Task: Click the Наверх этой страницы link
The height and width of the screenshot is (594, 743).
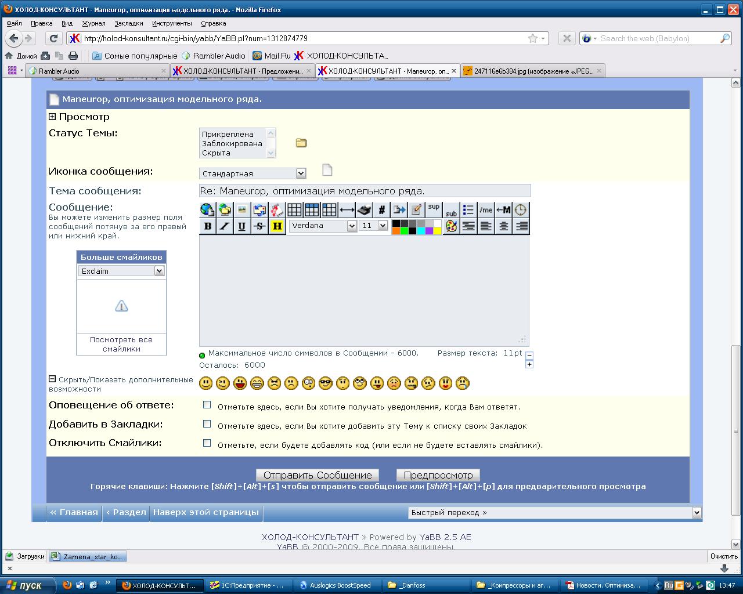Action: 206,512
